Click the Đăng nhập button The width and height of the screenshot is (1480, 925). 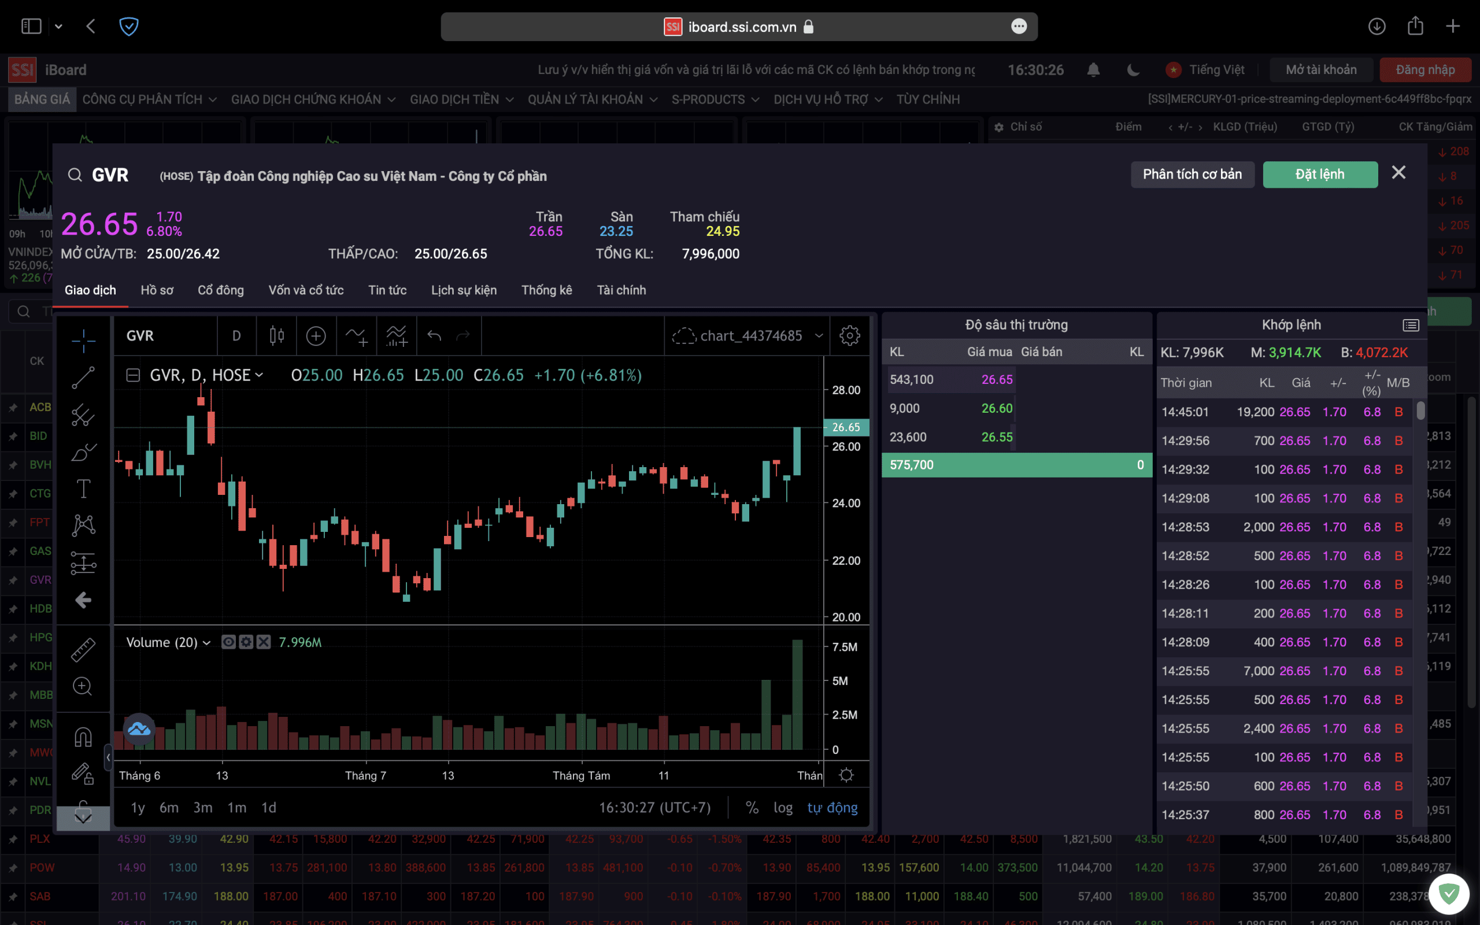(x=1425, y=70)
